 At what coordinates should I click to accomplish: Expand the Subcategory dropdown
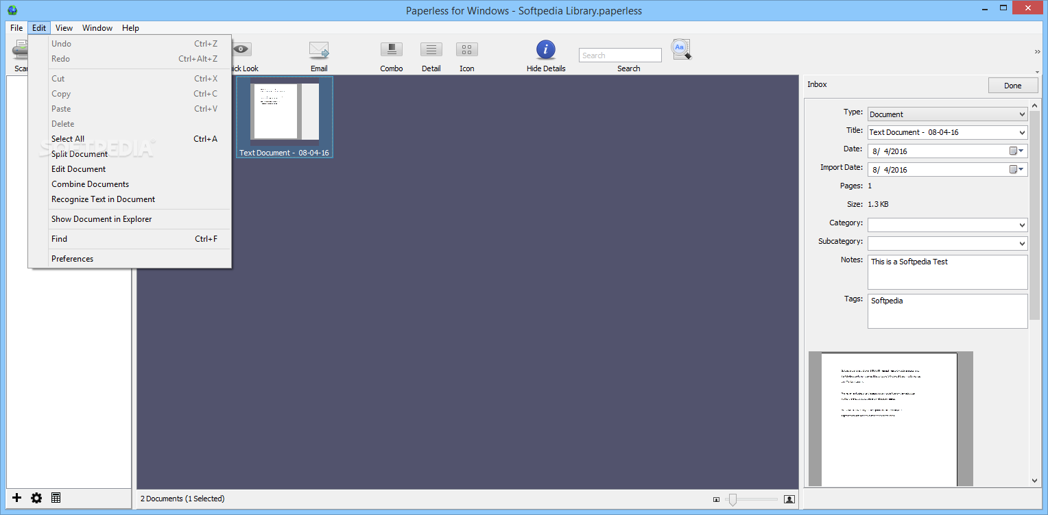point(1022,243)
